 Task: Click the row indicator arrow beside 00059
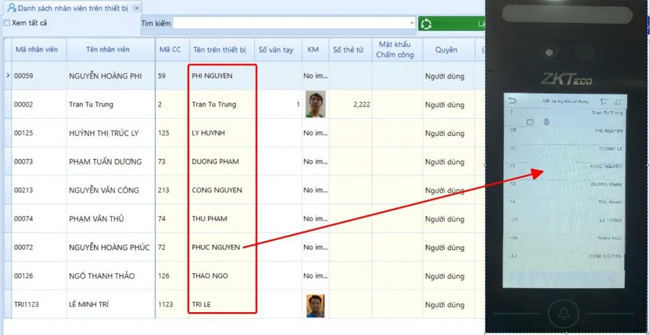[8, 76]
